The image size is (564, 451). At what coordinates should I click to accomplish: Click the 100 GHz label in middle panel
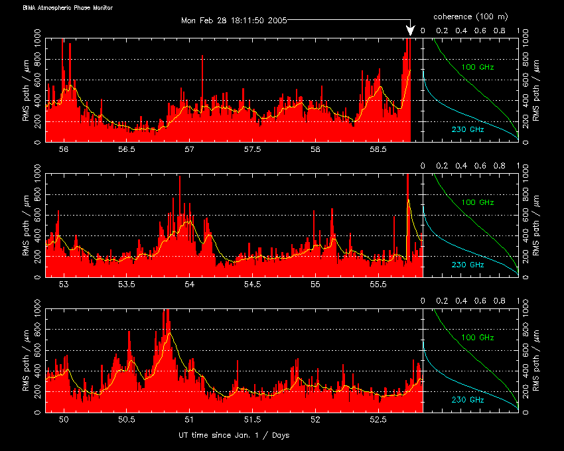[478, 202]
